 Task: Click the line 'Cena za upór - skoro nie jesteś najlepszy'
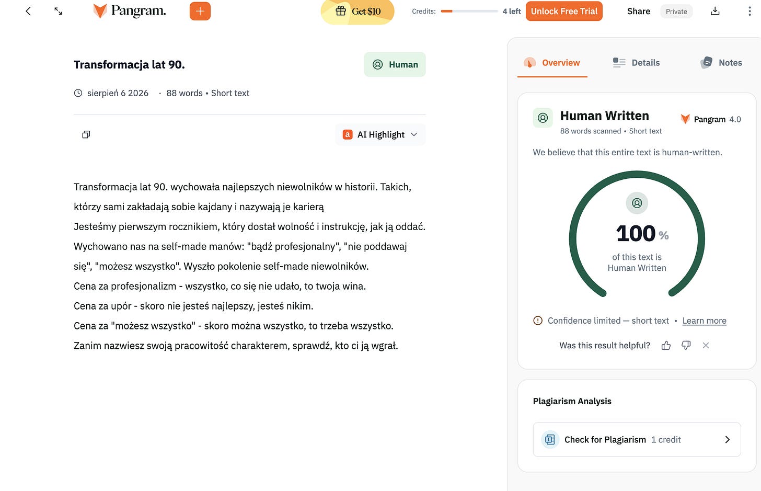pos(193,306)
